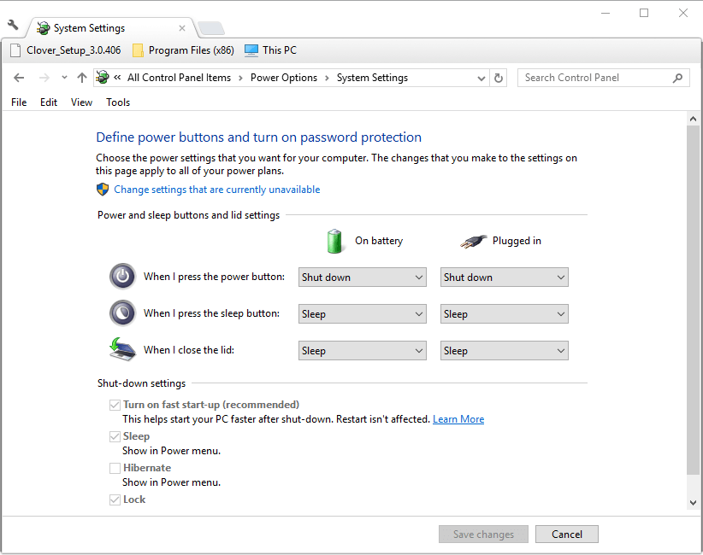Click the sleep button moon icon
703x555 pixels.
click(122, 313)
